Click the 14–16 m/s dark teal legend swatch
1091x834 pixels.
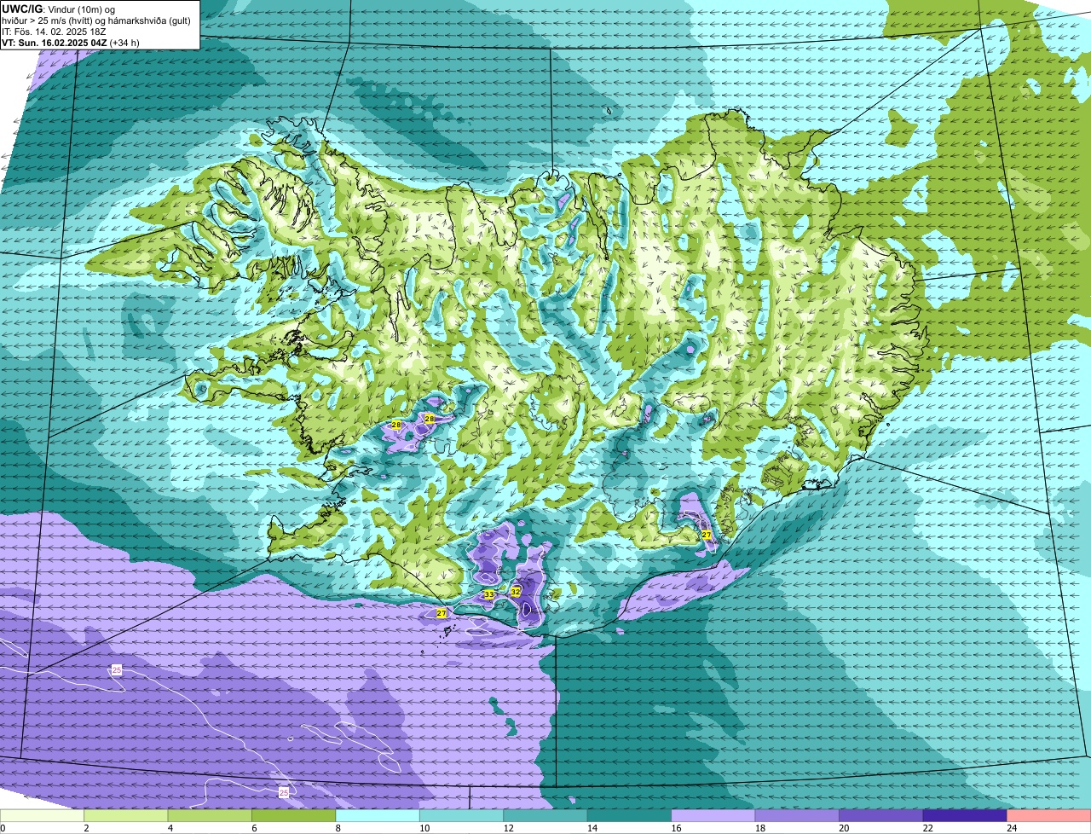click(x=630, y=816)
